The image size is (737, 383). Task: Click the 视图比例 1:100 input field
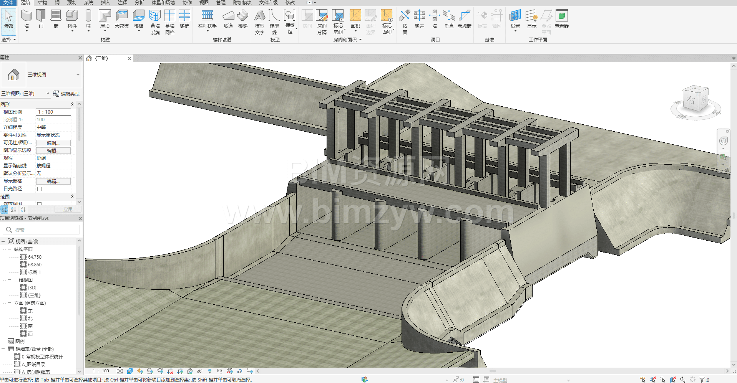[x=53, y=112]
